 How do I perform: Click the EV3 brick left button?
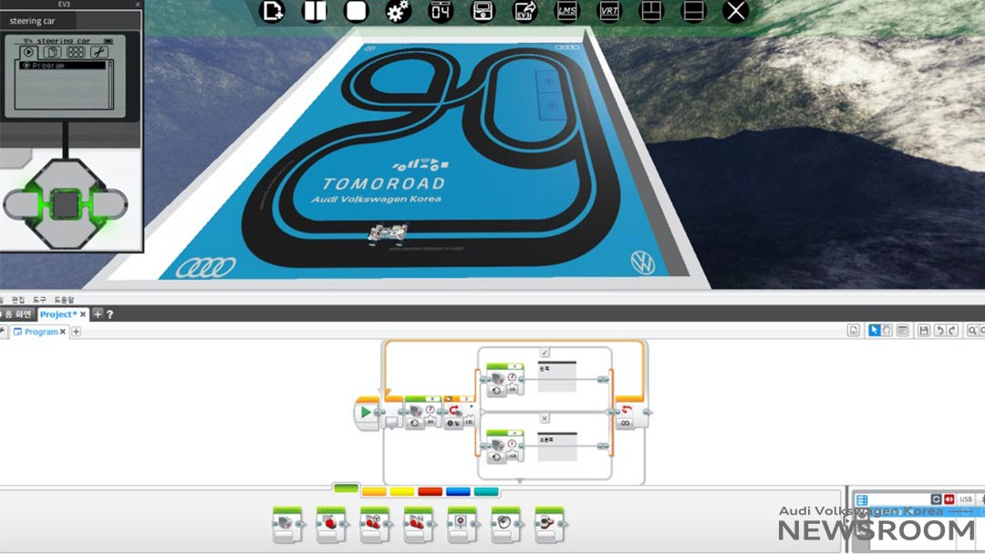click(21, 204)
